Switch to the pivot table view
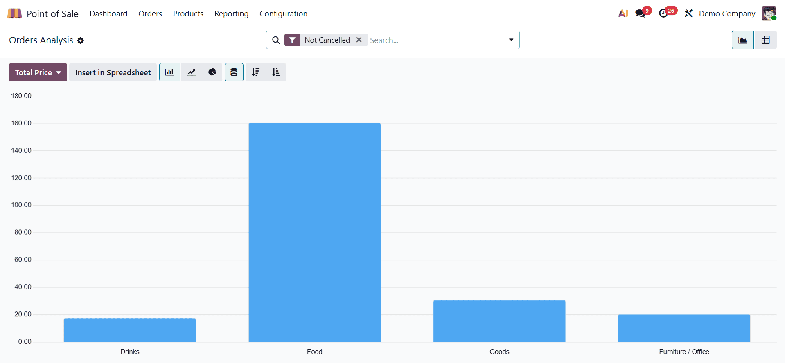Screen dimensions: 785x363 coord(765,40)
